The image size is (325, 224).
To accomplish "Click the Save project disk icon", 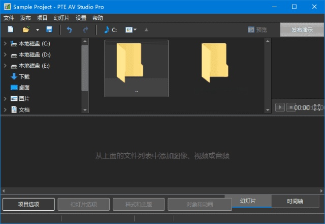I will [49, 30].
